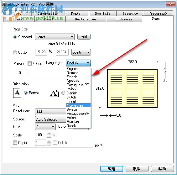Click the Copies count field showing 1
Image resolution: width=177 pixels, height=175 pixels.
(x=41, y=143)
